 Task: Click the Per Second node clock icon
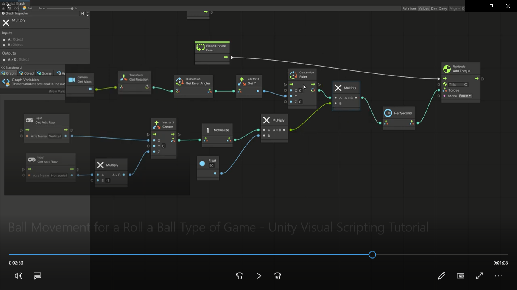coord(388,113)
